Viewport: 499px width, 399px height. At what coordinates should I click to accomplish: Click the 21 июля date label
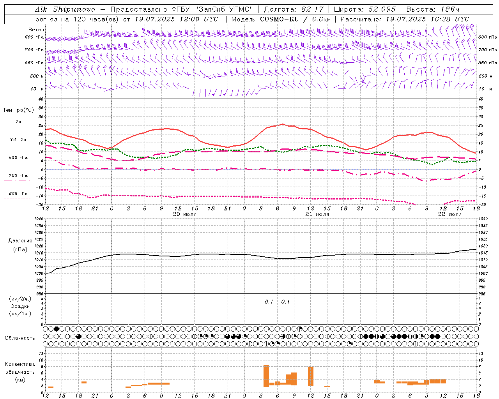(x=317, y=214)
